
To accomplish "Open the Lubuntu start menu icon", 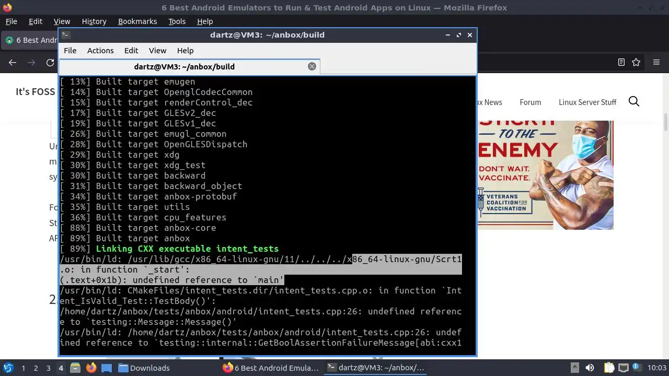I will [x=8, y=368].
